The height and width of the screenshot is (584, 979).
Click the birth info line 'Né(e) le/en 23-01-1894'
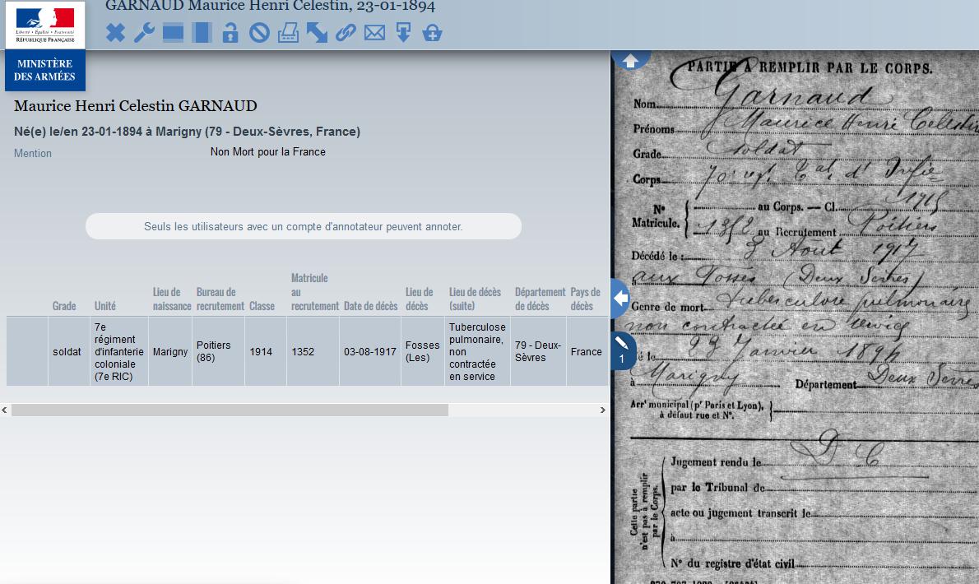click(x=188, y=132)
